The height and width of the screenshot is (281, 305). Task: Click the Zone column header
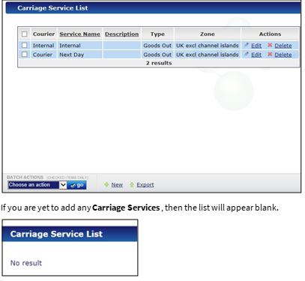[x=208, y=34]
